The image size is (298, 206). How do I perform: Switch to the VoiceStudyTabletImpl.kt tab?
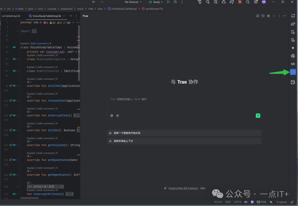47,16
